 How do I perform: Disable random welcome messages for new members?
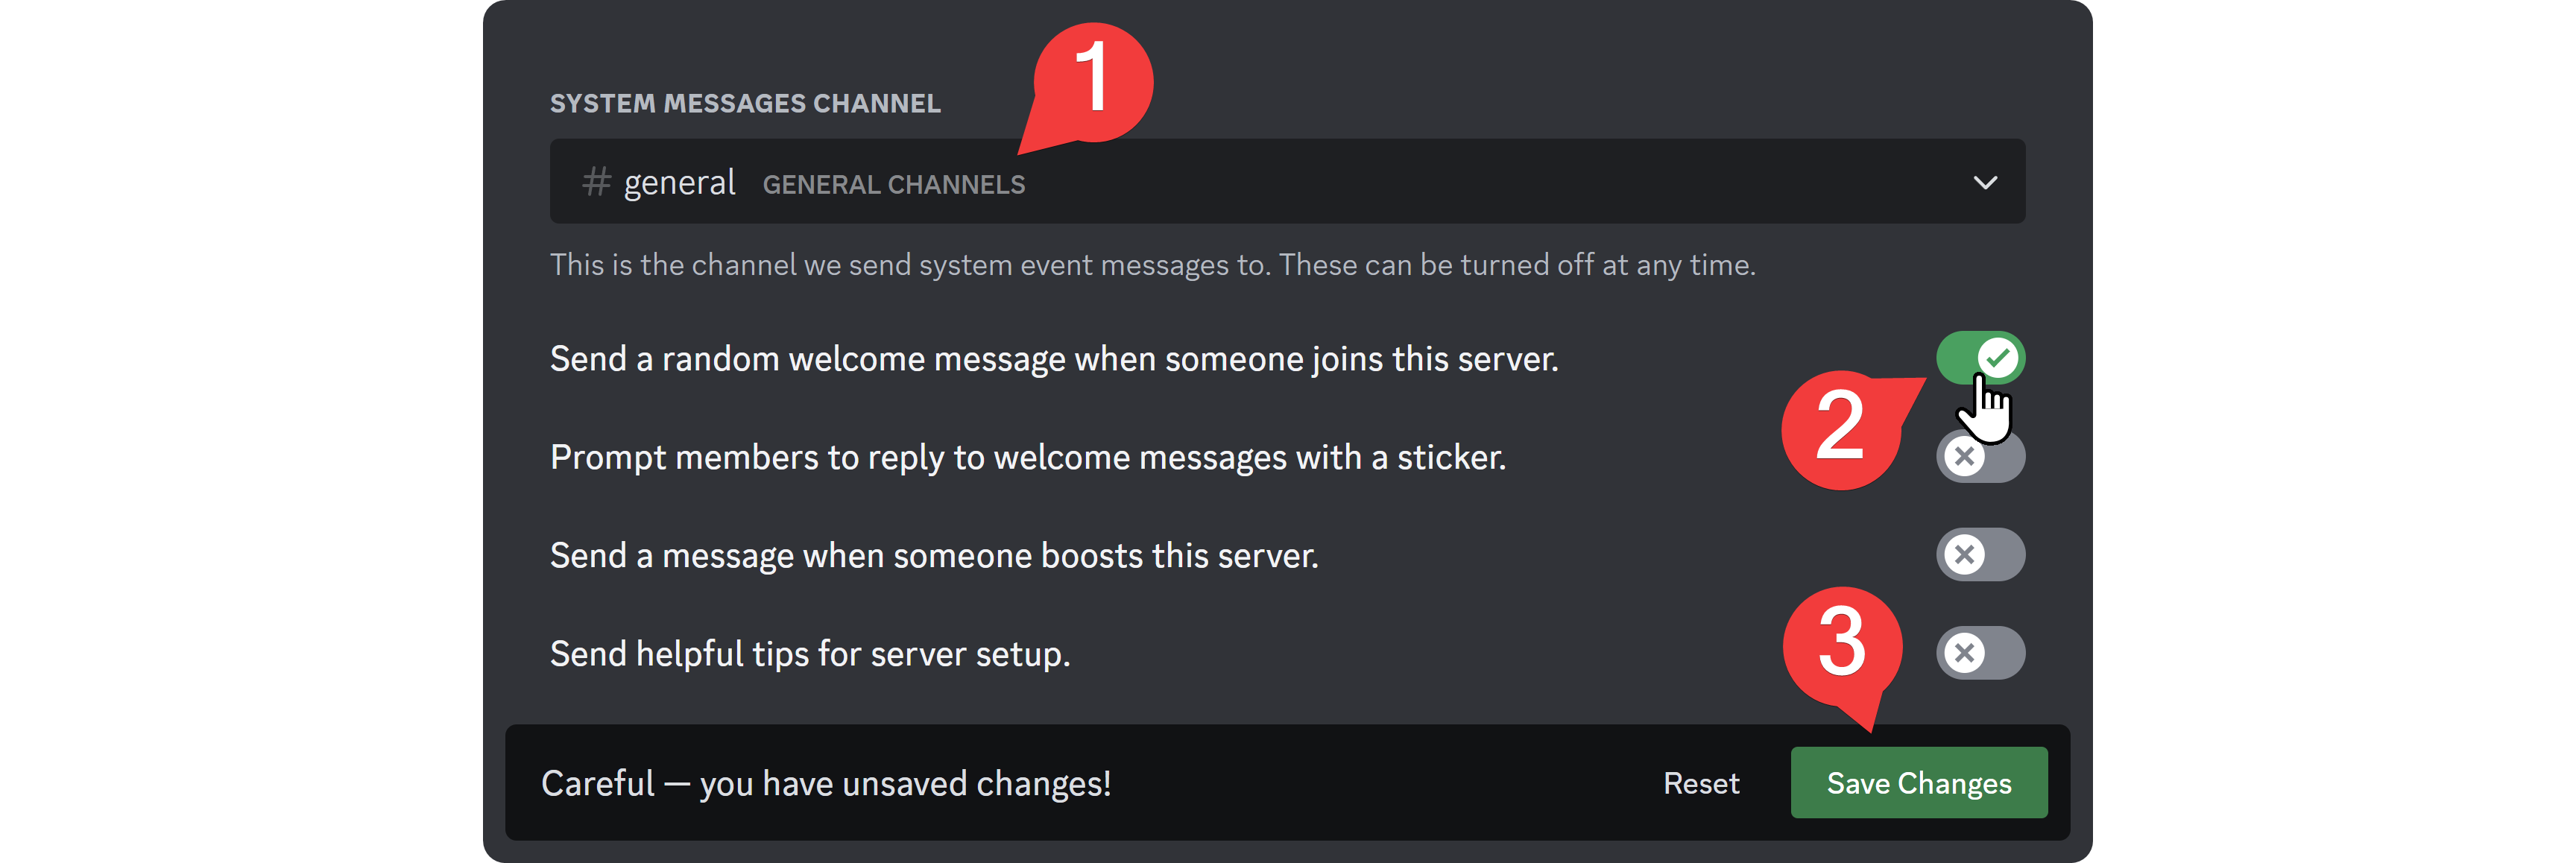(1981, 357)
